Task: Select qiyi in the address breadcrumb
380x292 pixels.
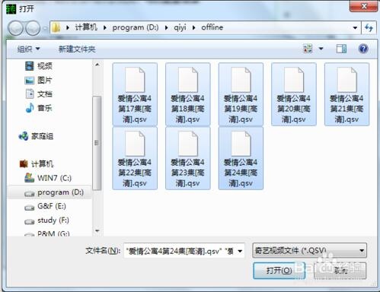Action: point(180,27)
